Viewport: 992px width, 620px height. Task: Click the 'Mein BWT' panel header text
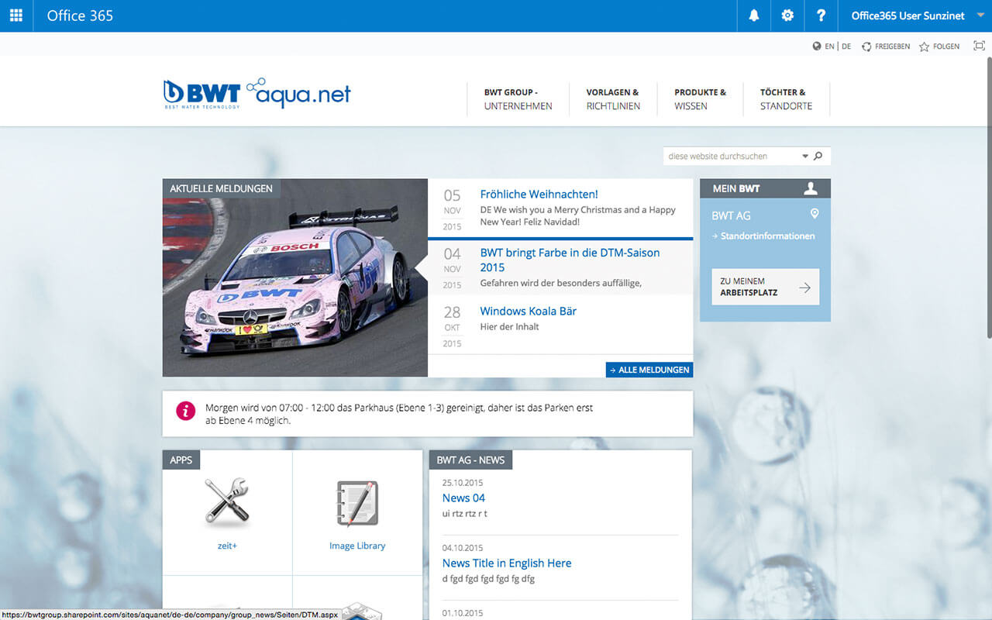pyautogui.click(x=736, y=188)
